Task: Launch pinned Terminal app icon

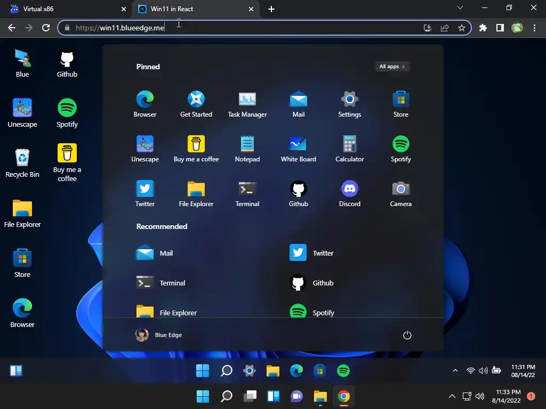Action: [x=247, y=189]
